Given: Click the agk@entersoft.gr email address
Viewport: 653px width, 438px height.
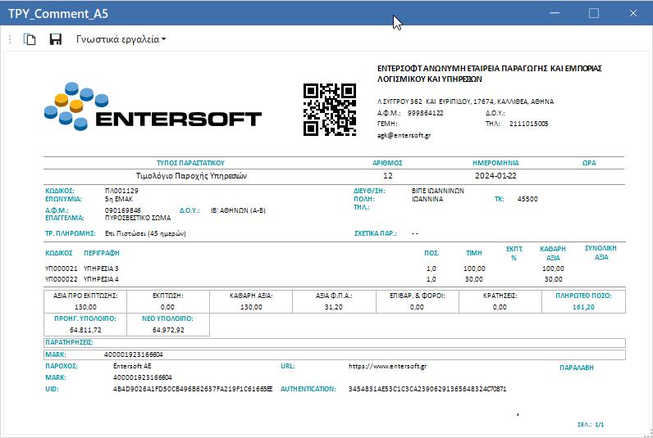Looking at the screenshot, I should point(404,135).
